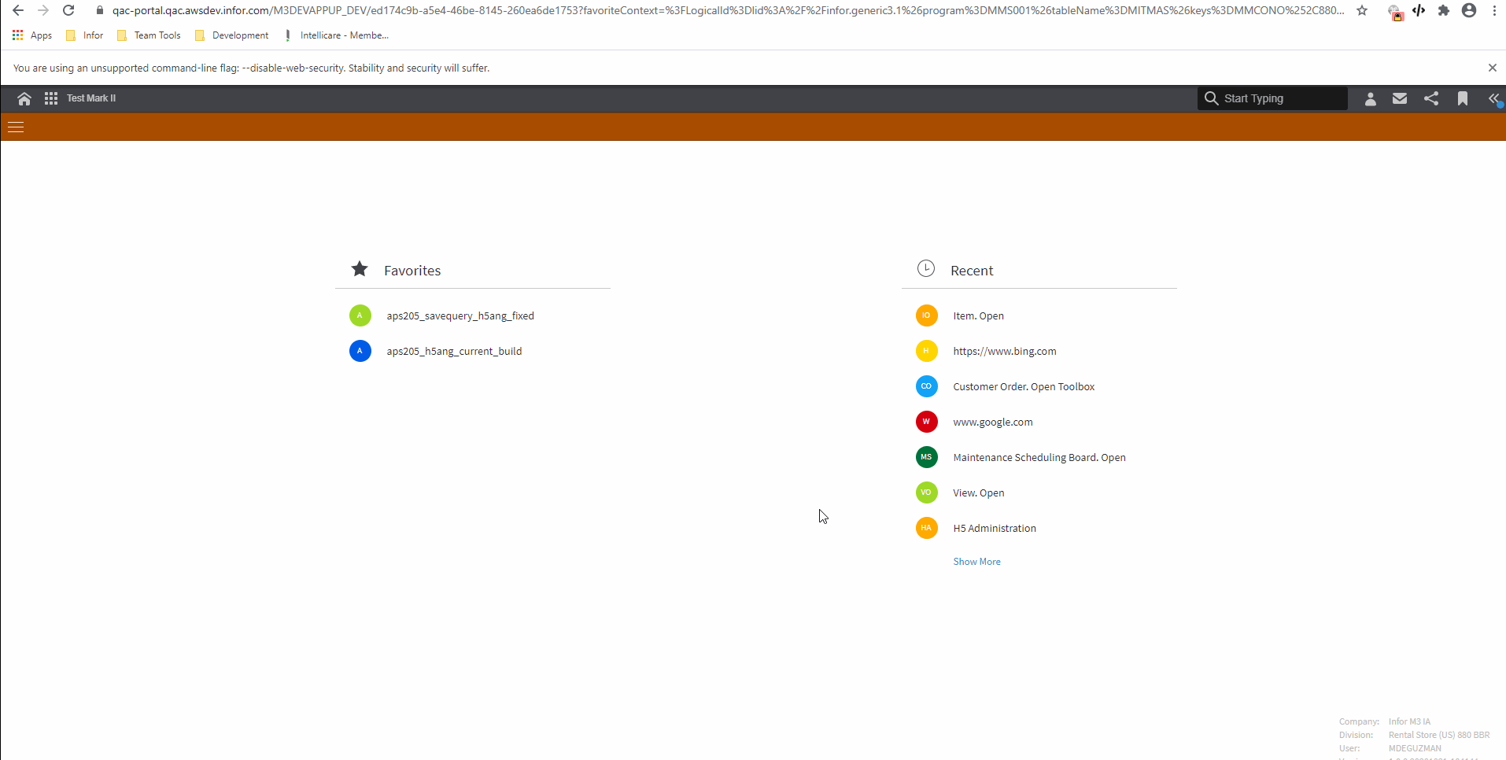1506x760 pixels.
Task: Open the user profile icon
Action: (1369, 98)
